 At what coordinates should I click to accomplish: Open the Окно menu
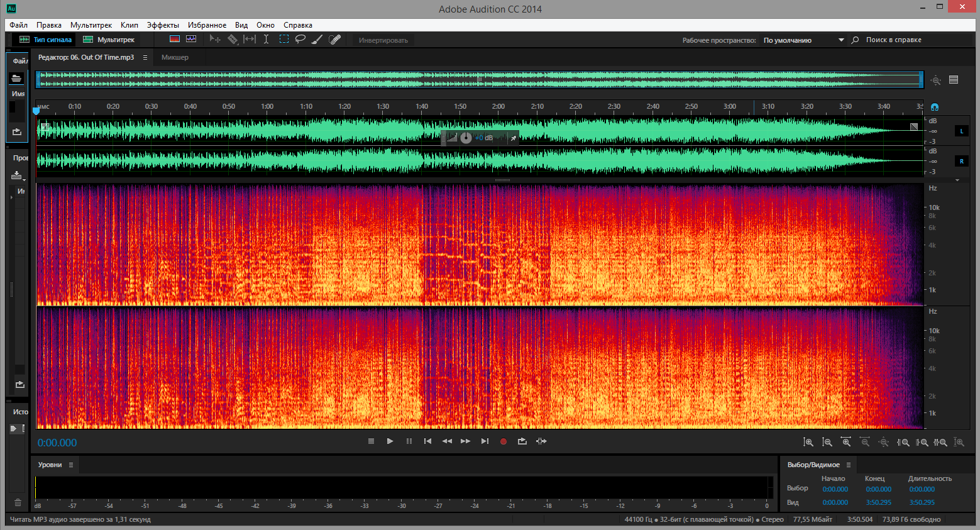[265, 25]
